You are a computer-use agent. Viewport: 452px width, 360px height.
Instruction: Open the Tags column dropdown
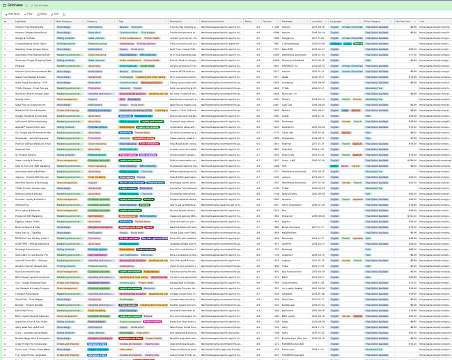[166, 22]
